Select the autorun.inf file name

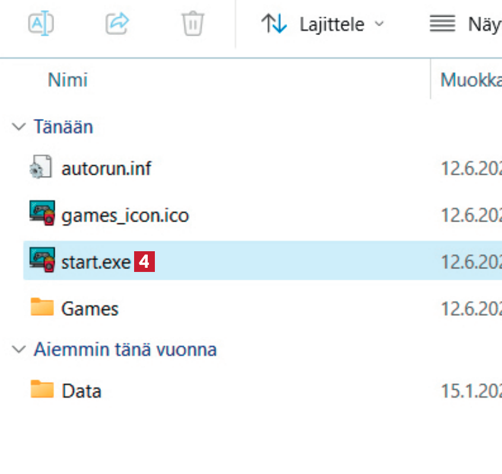point(106,169)
